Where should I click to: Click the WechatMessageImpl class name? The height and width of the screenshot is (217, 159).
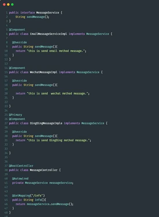tap(44, 72)
